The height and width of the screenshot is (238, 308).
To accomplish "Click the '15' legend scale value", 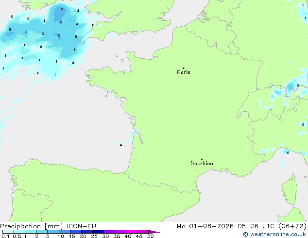I will point(72,236).
